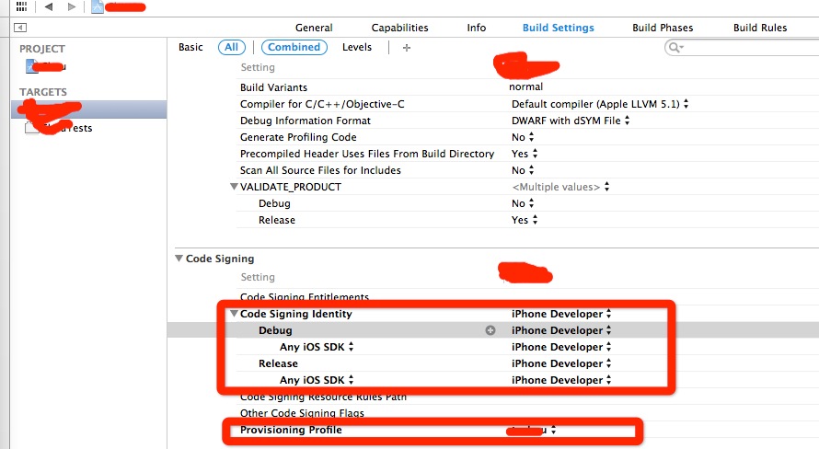Open the related items grid icon
819x449 pixels.
21,6
